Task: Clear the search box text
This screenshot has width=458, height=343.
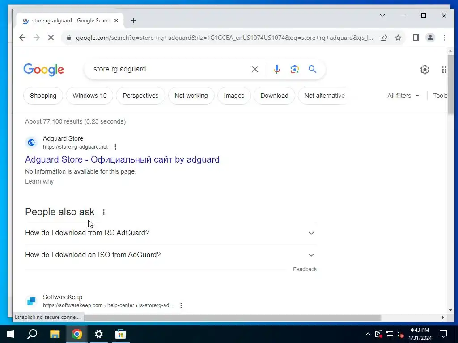Action: click(x=255, y=69)
